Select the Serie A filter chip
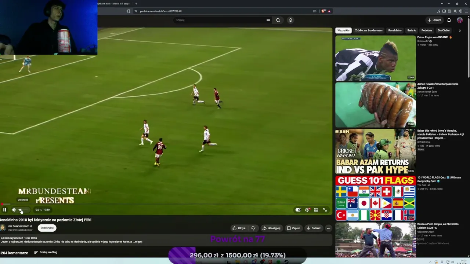 click(412, 30)
